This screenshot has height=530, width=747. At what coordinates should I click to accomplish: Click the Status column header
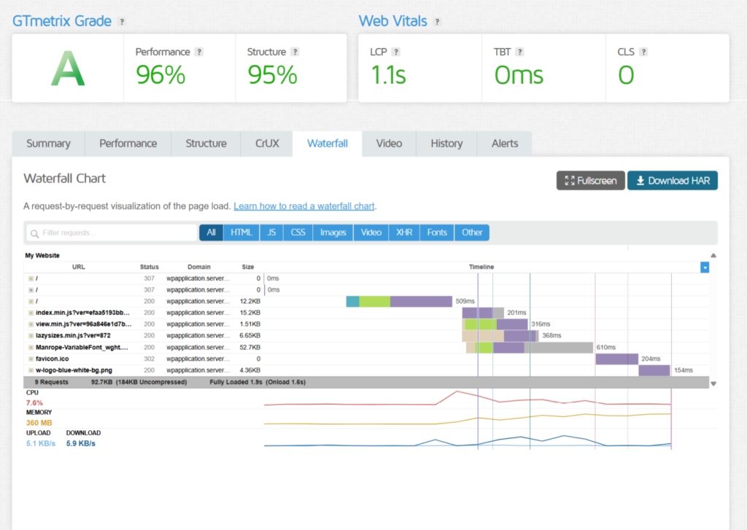149,267
